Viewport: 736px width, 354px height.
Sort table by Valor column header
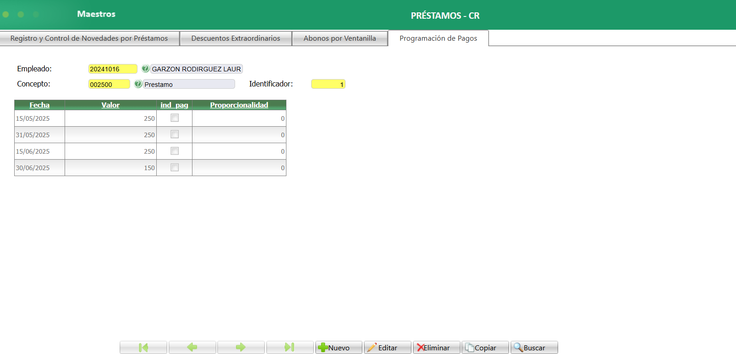click(110, 105)
